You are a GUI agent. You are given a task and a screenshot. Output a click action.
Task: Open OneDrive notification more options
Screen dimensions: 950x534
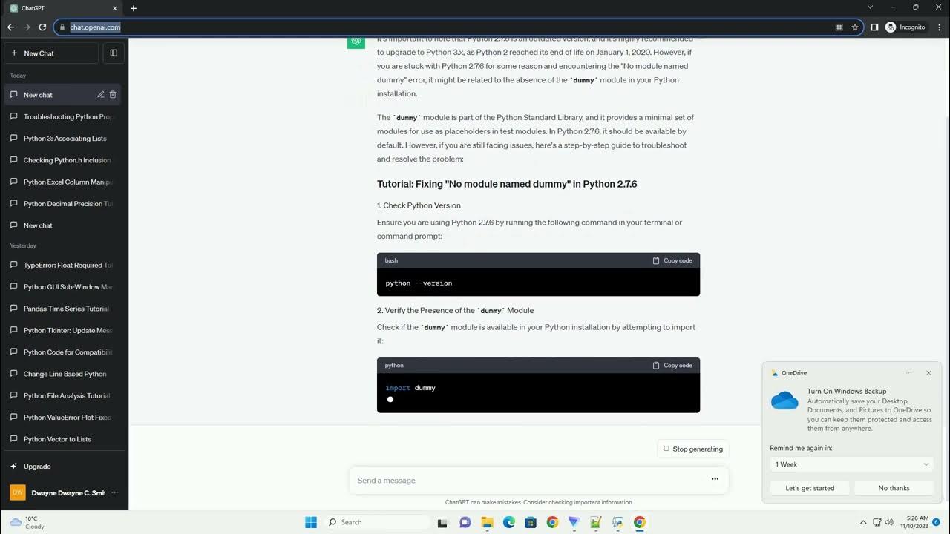[x=908, y=373]
